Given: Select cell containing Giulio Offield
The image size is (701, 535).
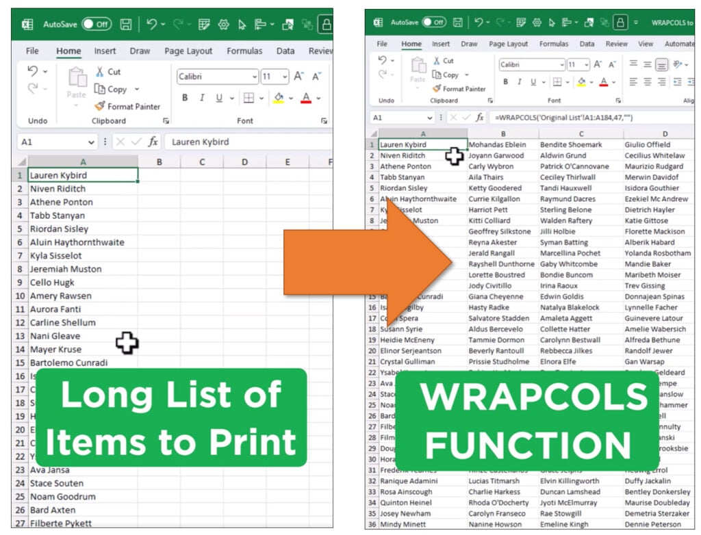Looking at the screenshot, I should point(648,145).
